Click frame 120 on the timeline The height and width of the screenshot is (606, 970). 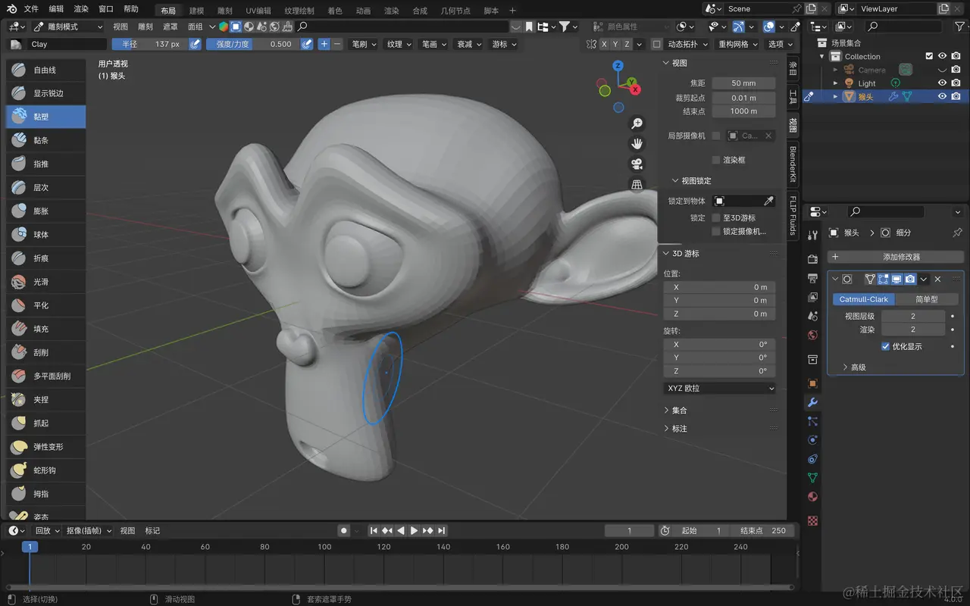[384, 547]
